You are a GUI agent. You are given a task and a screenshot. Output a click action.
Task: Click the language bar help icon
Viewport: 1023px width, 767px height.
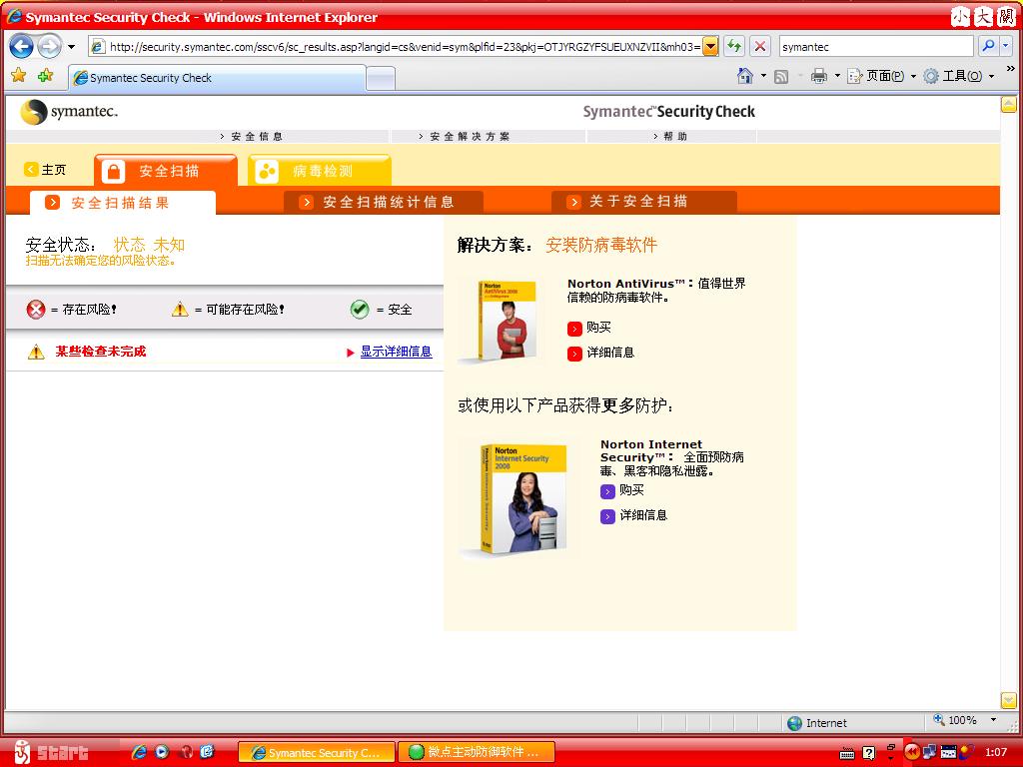[x=868, y=754]
